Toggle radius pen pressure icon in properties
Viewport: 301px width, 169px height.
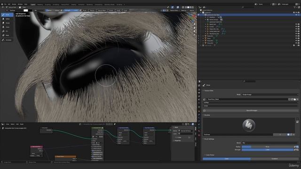pyautogui.click(x=295, y=147)
